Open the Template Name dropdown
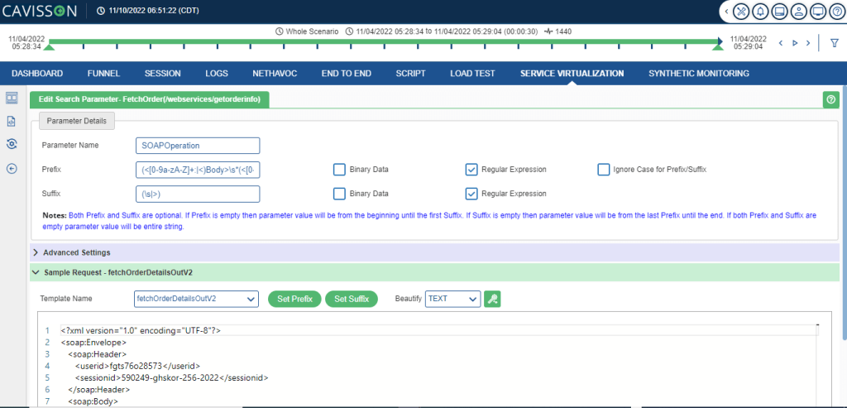The height and width of the screenshot is (408, 847). [196, 299]
